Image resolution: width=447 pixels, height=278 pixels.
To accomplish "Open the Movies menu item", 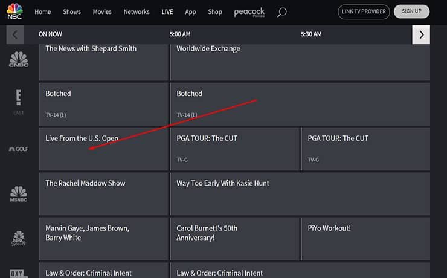I will (102, 11).
